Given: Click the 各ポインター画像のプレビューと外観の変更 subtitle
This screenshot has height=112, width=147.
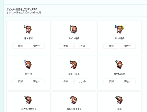Looking at the screenshot, I should [24, 12].
